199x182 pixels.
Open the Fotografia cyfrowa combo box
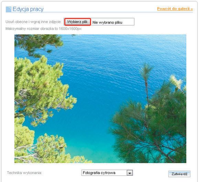[x=107, y=173]
